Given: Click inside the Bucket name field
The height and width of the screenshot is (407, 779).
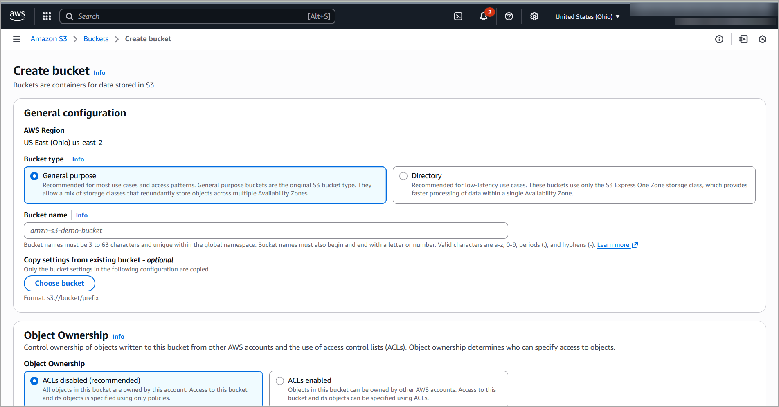Looking at the screenshot, I should (266, 230).
